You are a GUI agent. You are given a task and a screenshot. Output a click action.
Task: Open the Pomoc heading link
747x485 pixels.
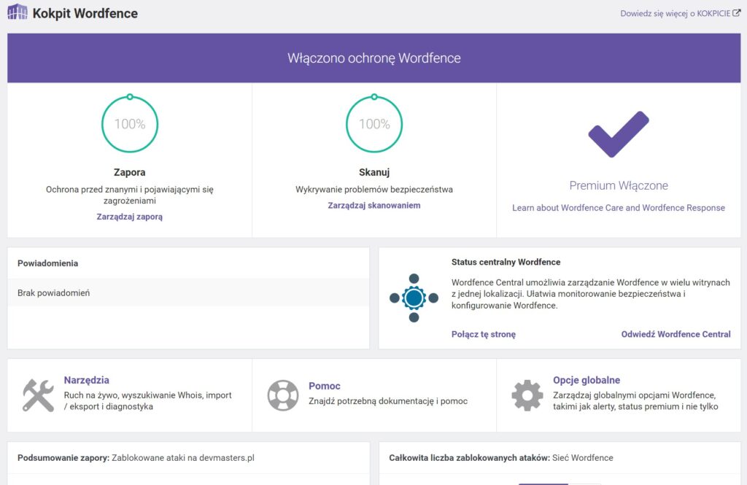(325, 386)
